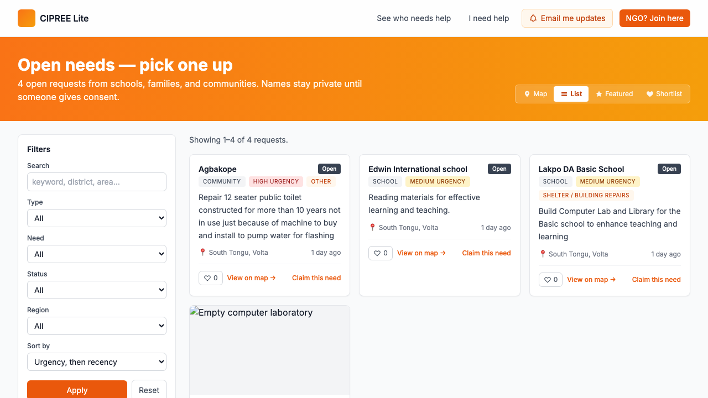Switch to the Featured view tab

pos(614,94)
